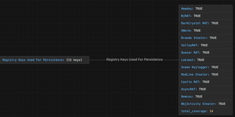Choose the ValleyRAT: TRUE row

(206, 45)
